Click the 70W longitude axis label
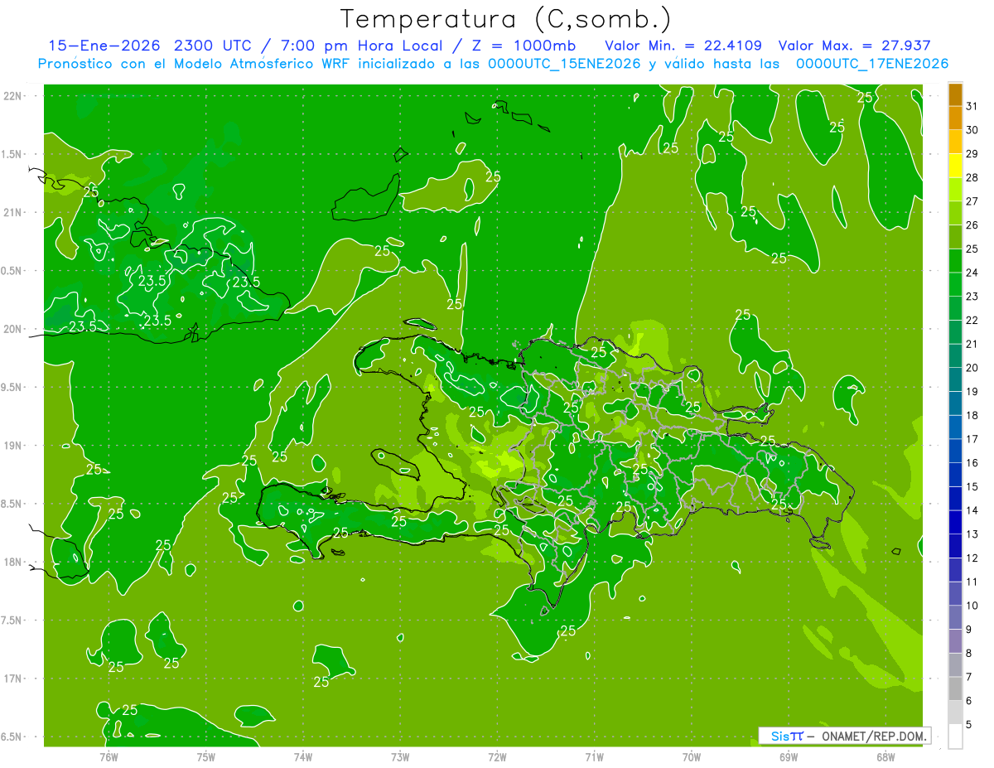994x768 pixels. [x=692, y=756]
